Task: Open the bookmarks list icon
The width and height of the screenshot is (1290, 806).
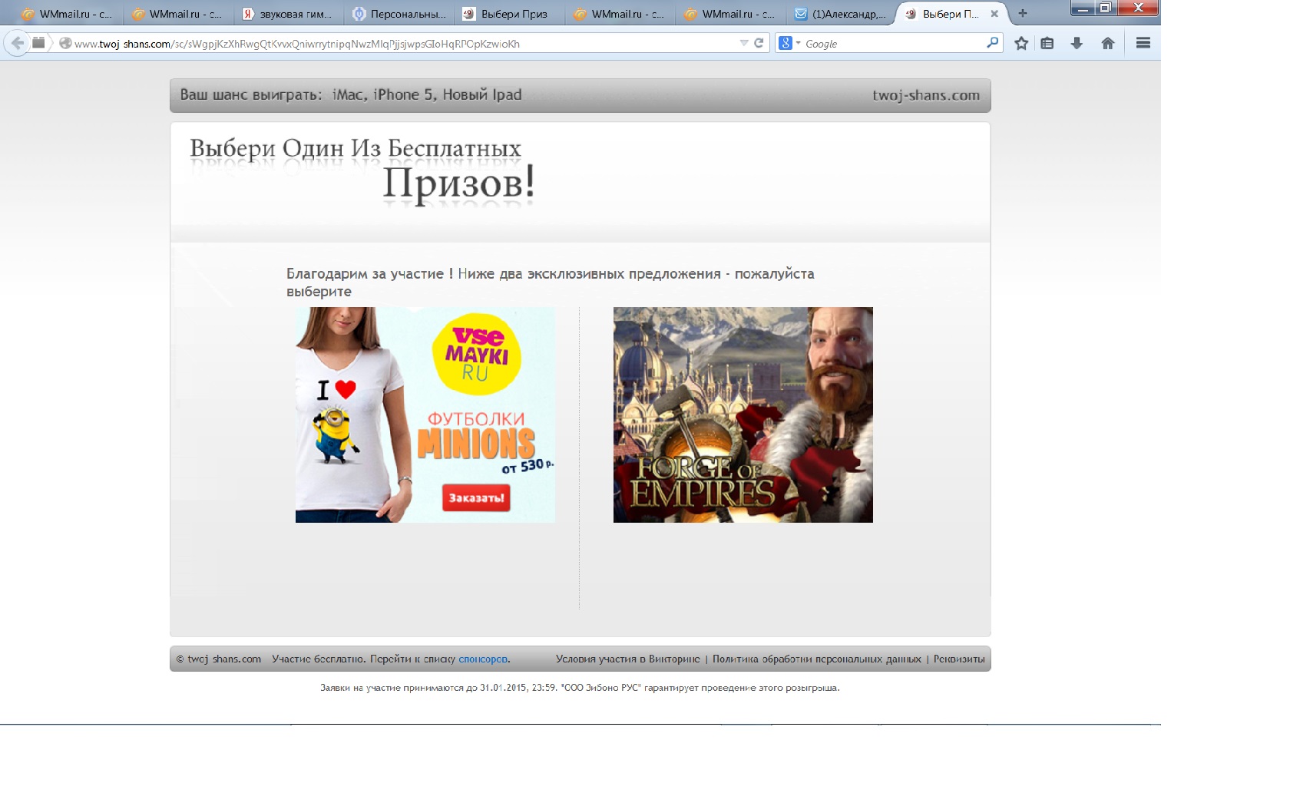Action: coord(1047,44)
